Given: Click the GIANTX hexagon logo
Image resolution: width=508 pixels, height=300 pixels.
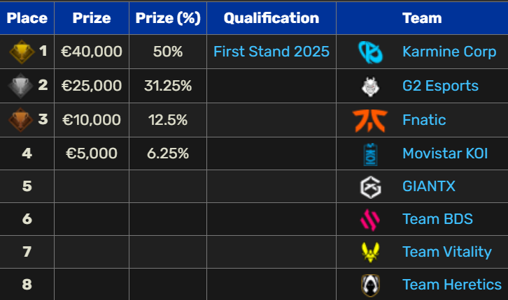Looking at the screenshot, I should (370, 187).
